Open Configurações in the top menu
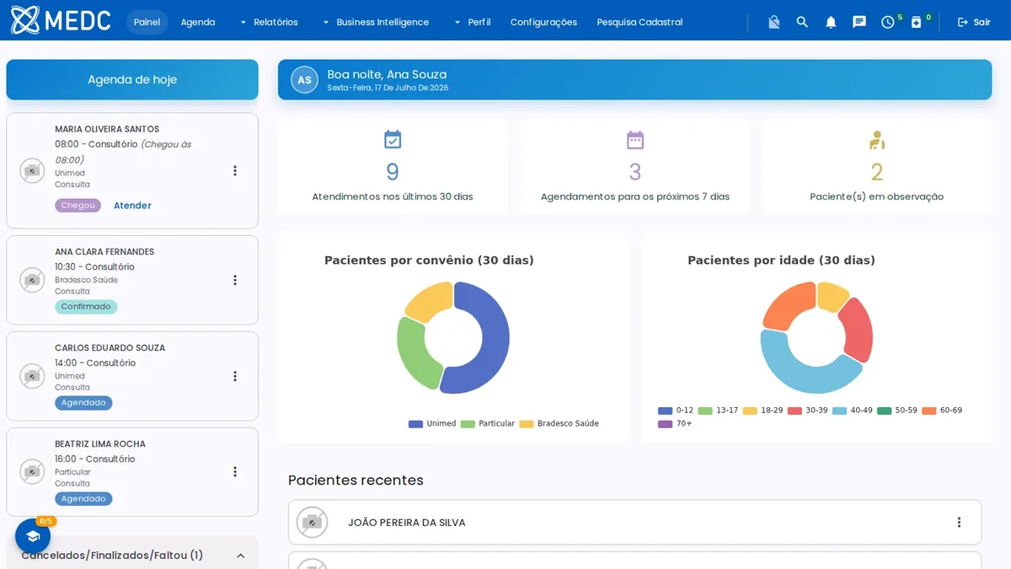 coord(543,22)
